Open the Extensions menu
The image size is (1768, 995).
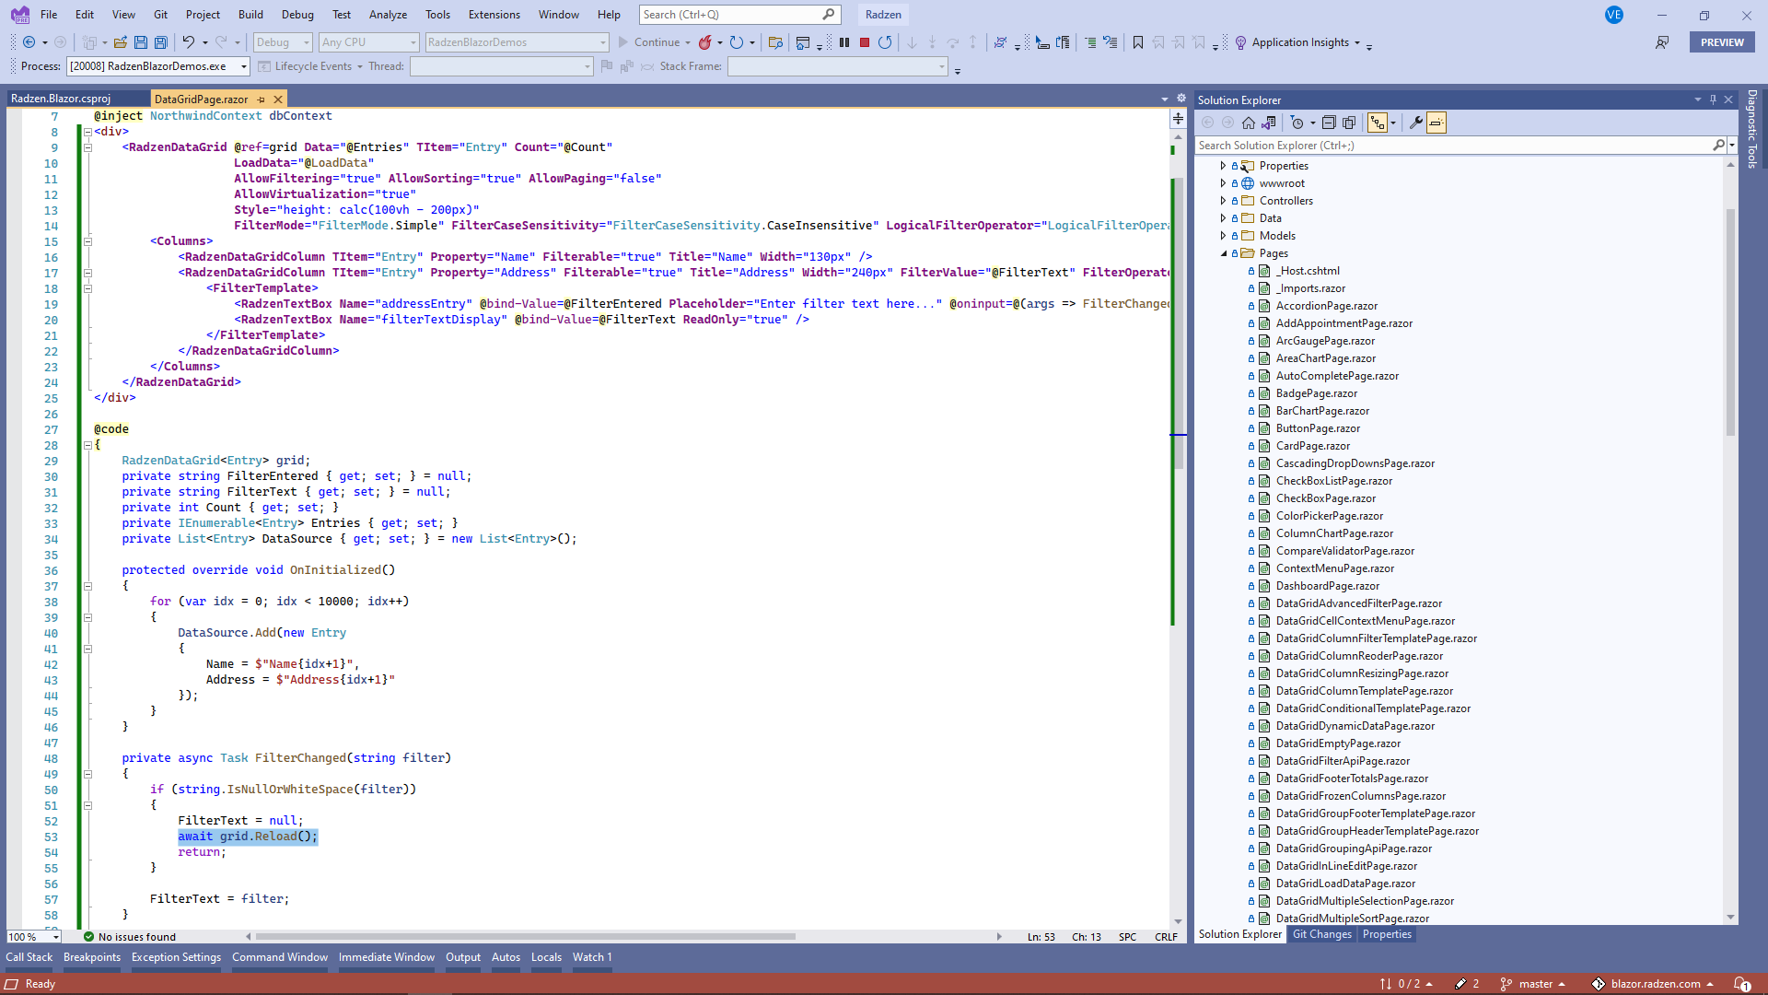(494, 15)
